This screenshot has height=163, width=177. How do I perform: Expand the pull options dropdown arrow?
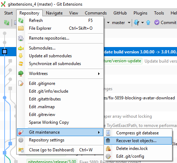click(x=142, y=23)
